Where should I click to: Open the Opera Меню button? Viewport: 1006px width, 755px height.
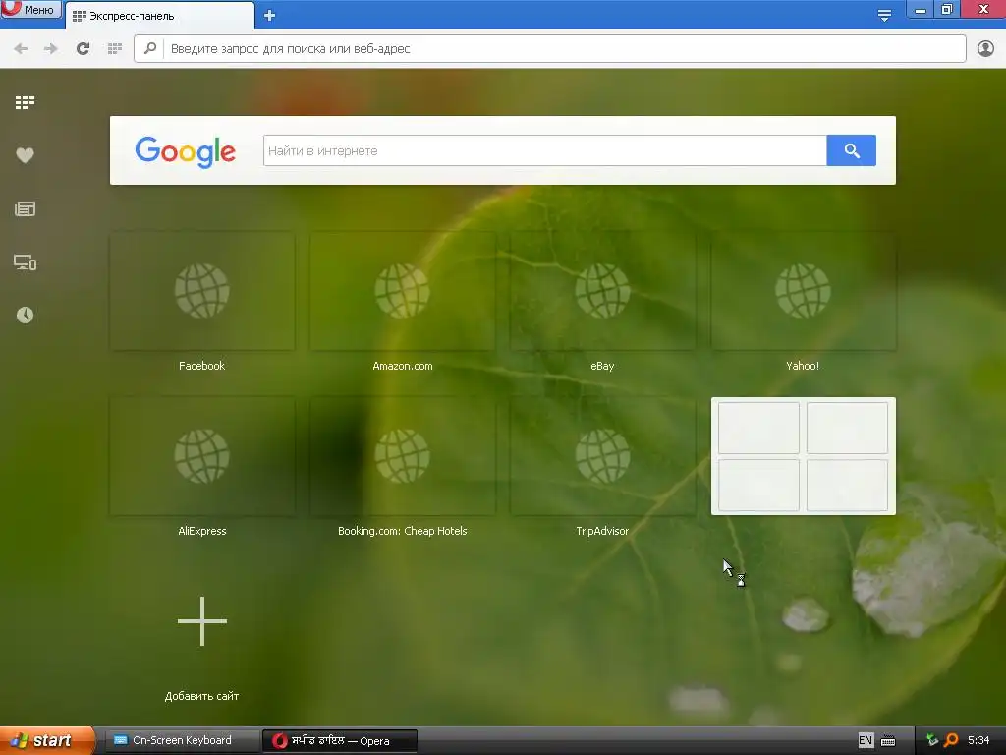30,9
